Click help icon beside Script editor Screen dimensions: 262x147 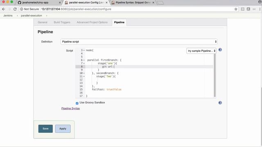(x=220, y=50)
